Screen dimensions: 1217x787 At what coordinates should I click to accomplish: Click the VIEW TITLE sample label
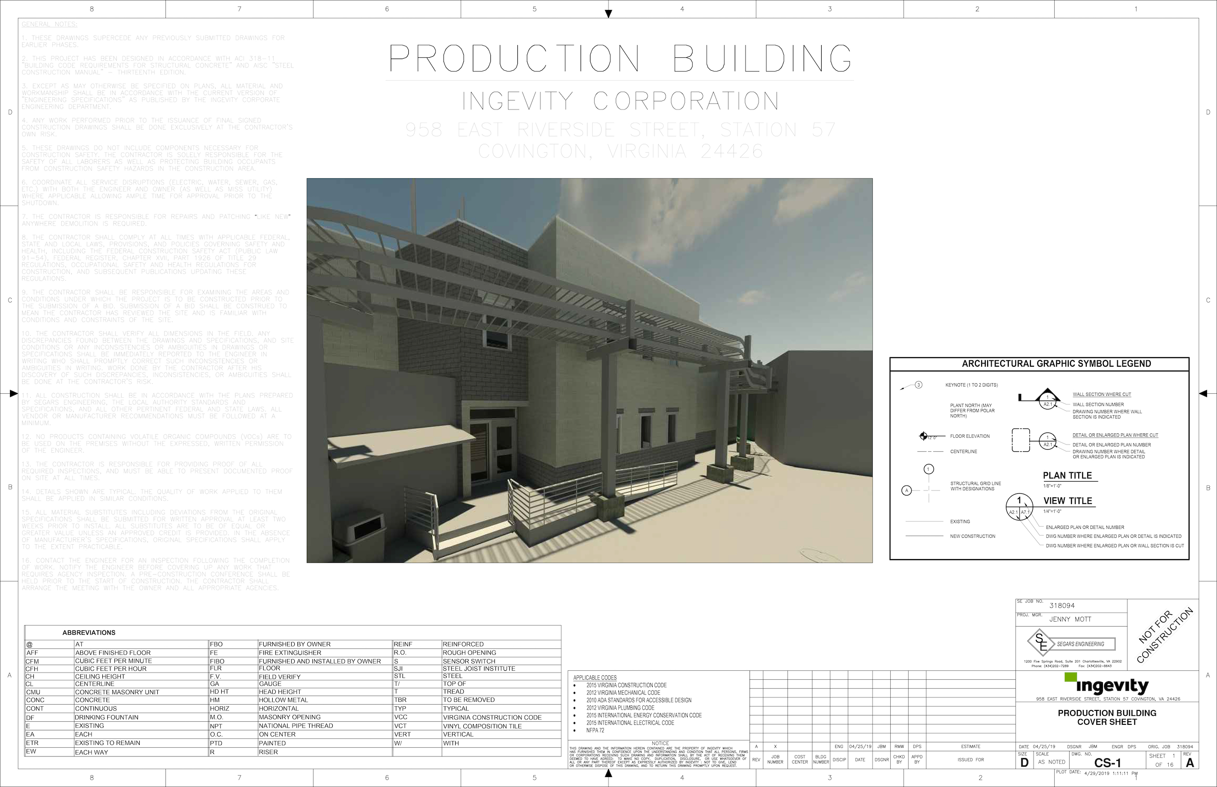tap(1068, 501)
